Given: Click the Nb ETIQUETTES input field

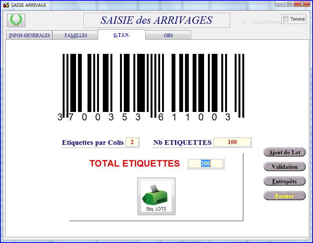Looking at the screenshot, I should [232, 142].
